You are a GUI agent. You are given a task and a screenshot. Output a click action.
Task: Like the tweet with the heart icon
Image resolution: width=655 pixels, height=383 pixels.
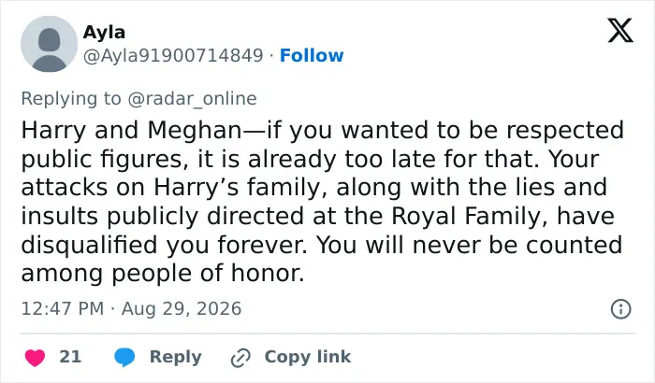click(36, 358)
